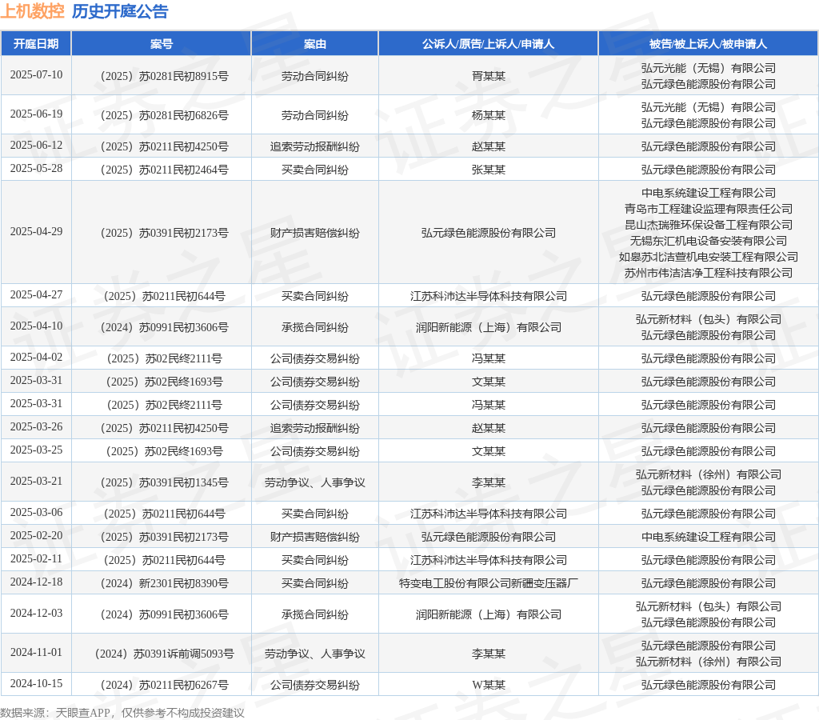Click plaintiff 胥某某
The height and width of the screenshot is (720, 819).
489,76
